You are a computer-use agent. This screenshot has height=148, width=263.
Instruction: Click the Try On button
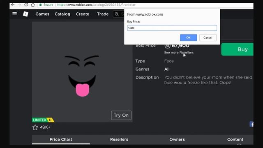click(121, 115)
